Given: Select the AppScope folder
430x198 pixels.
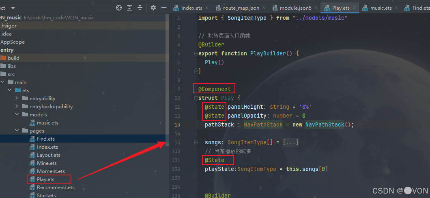Looking at the screenshot, I should [x=12, y=42].
